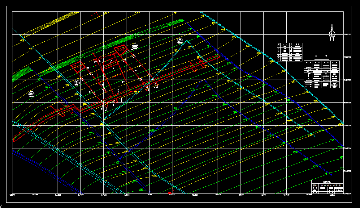The image size is (360, 208).
Task: Select circle symbol beside right goaf label
Action: [x=135, y=47]
